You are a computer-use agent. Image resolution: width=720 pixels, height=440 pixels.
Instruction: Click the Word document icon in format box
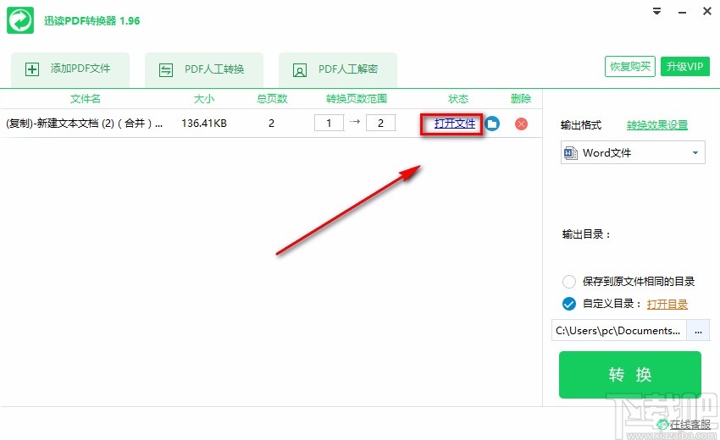click(570, 153)
